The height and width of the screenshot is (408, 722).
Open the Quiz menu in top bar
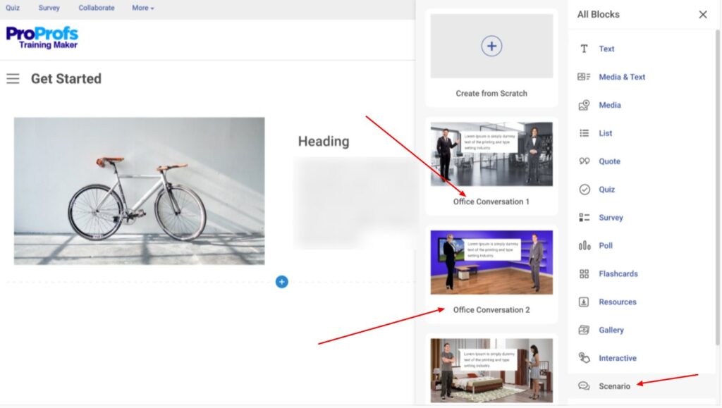point(13,8)
